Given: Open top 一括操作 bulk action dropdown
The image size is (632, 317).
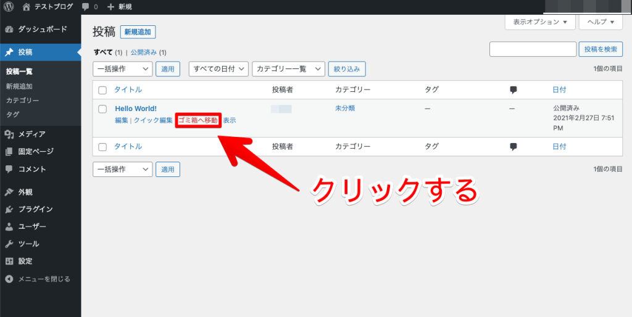Looking at the screenshot, I should (123, 69).
